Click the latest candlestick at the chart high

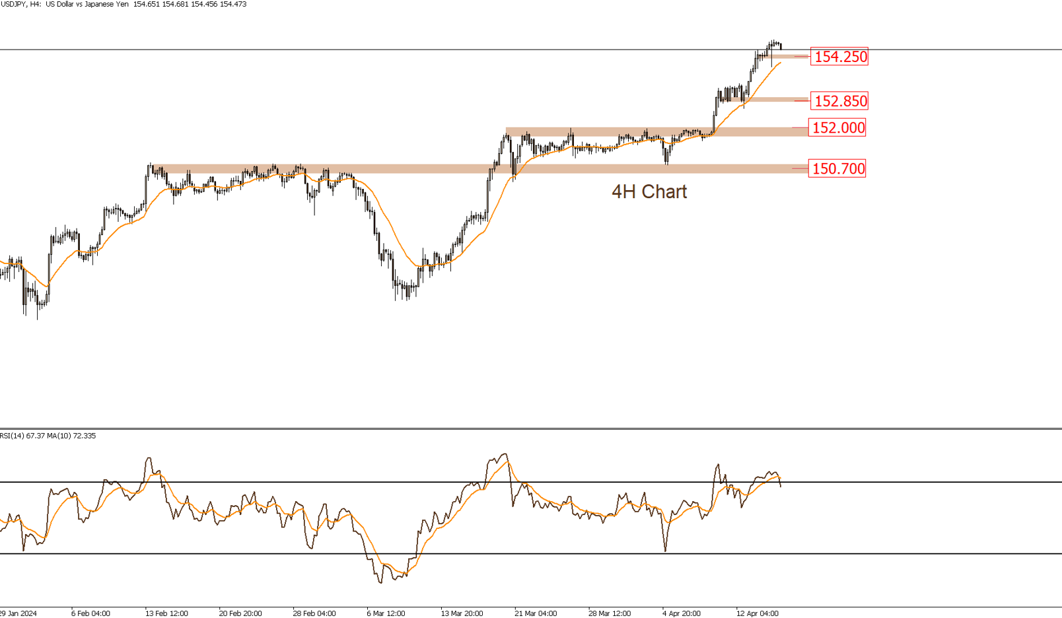pyautogui.click(x=781, y=46)
